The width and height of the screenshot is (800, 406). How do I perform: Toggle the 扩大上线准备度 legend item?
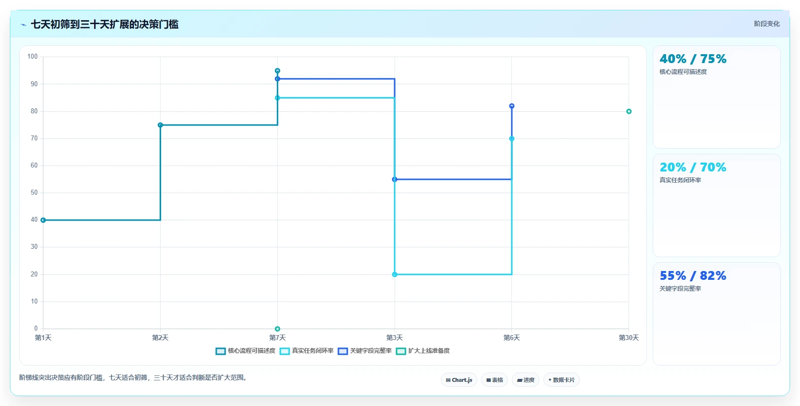pyautogui.click(x=423, y=351)
